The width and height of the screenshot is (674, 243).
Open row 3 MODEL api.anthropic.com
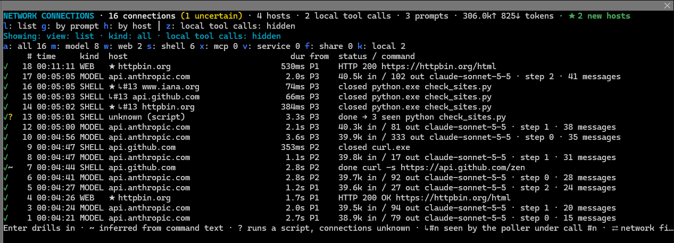[x=337, y=208]
